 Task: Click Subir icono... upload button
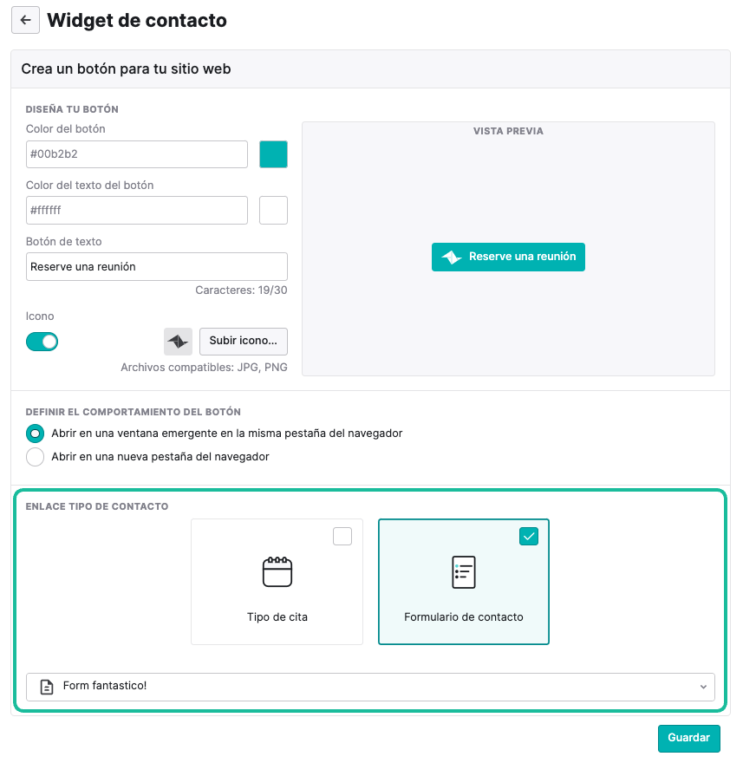point(244,342)
